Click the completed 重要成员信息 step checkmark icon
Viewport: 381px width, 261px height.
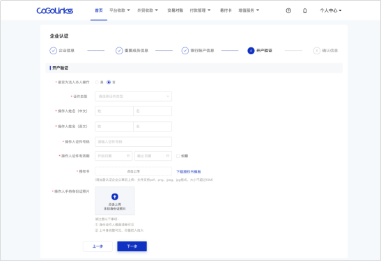point(119,51)
